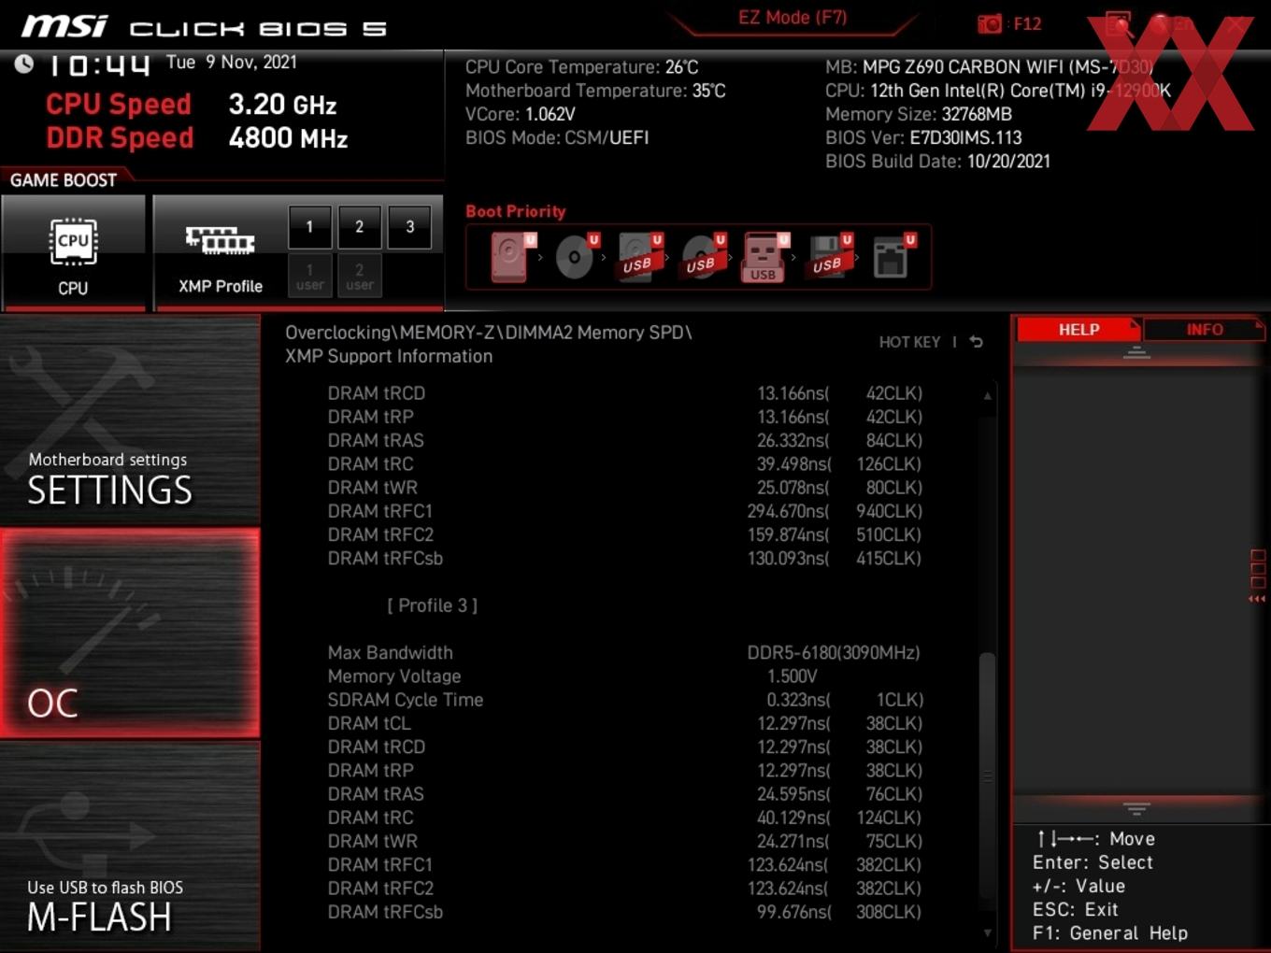Viewport: 1271px width, 953px height.
Task: Select the DRAM tRFC1 940CLK row
Action: point(625,511)
